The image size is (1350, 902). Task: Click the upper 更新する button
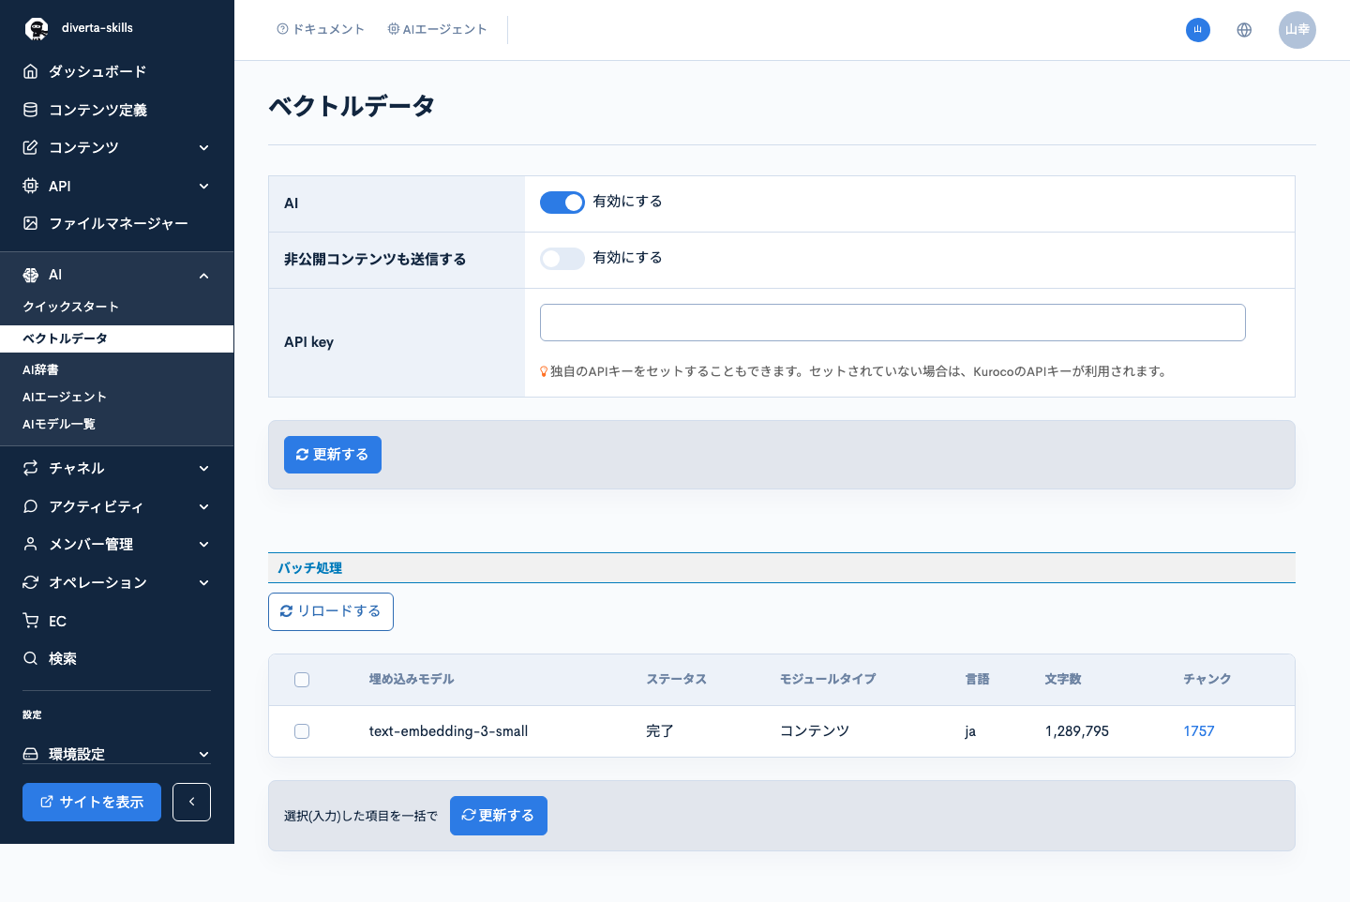(333, 455)
